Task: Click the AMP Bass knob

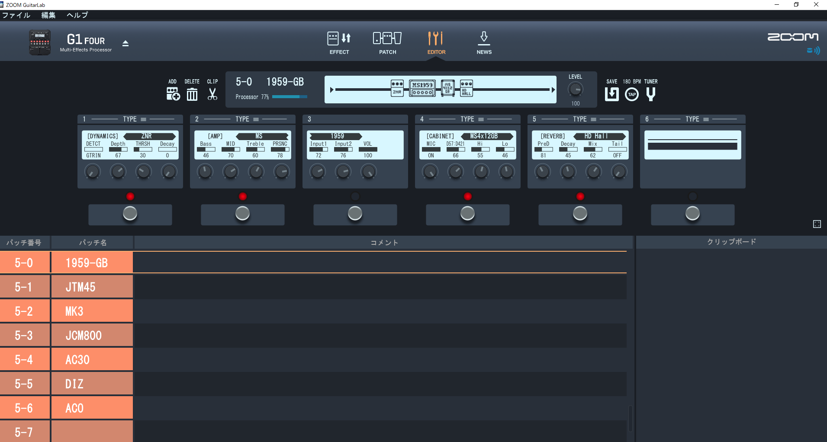Action: click(205, 172)
